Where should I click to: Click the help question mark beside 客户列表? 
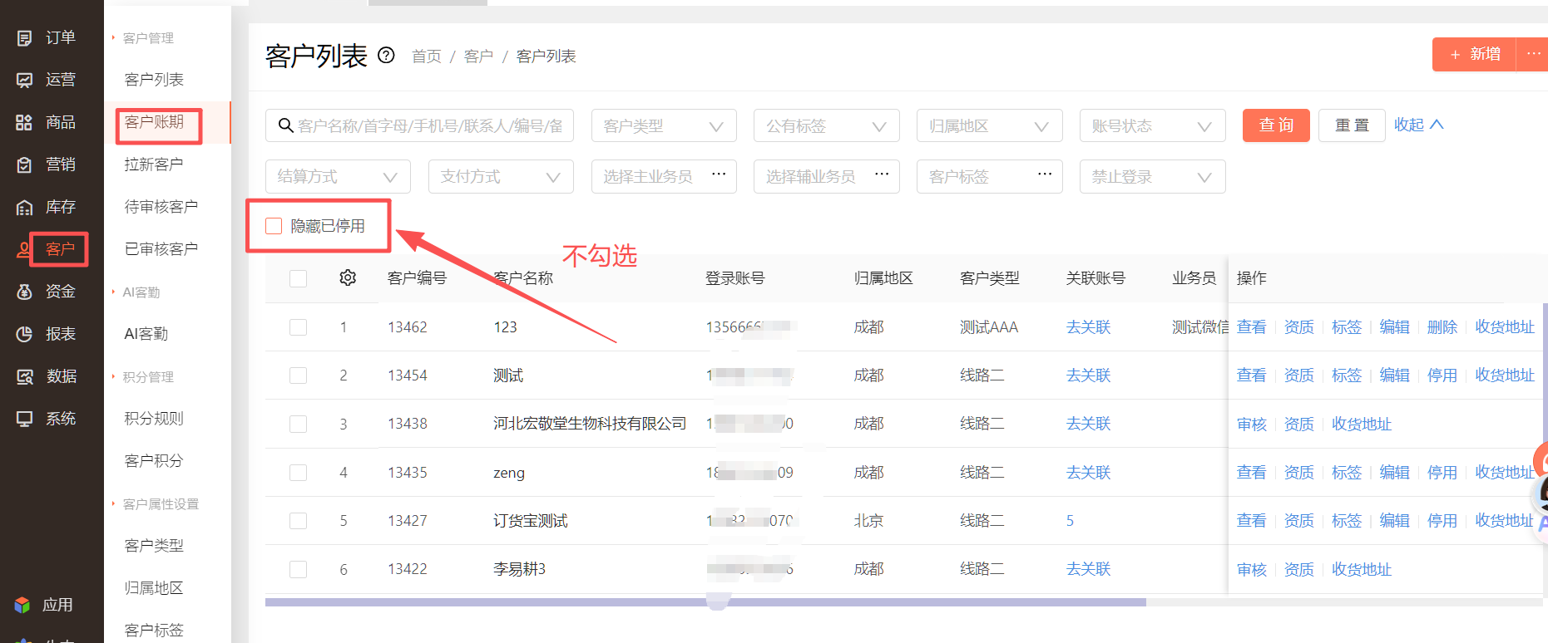pos(386,55)
